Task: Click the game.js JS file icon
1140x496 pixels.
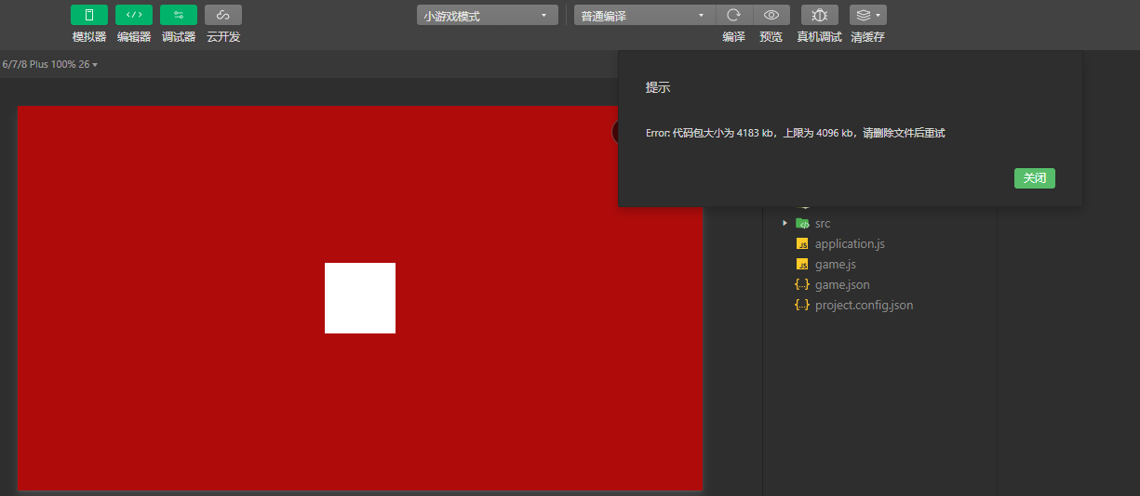Action: pos(802,264)
